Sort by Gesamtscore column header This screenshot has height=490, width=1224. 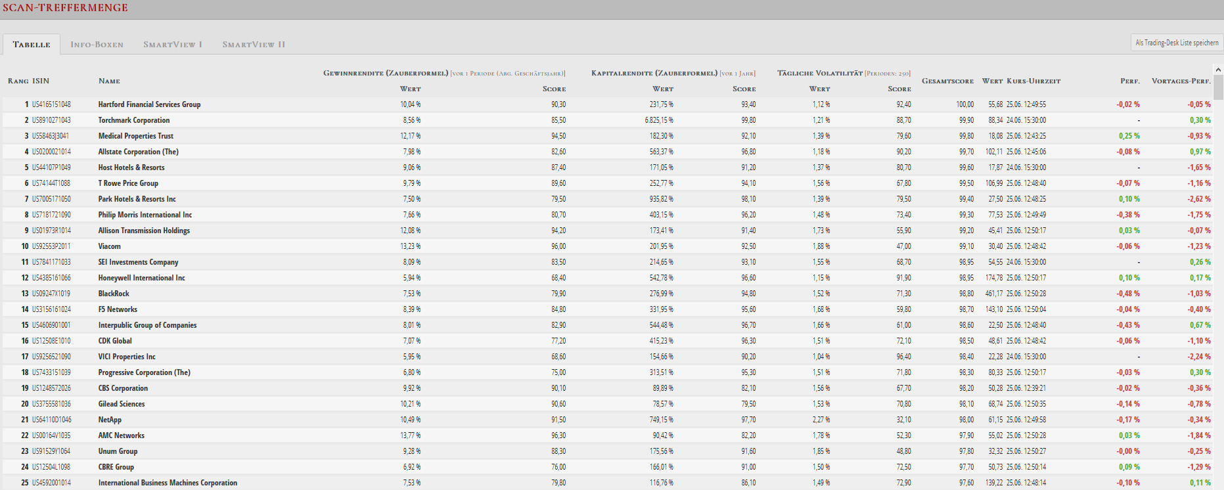[x=947, y=81]
